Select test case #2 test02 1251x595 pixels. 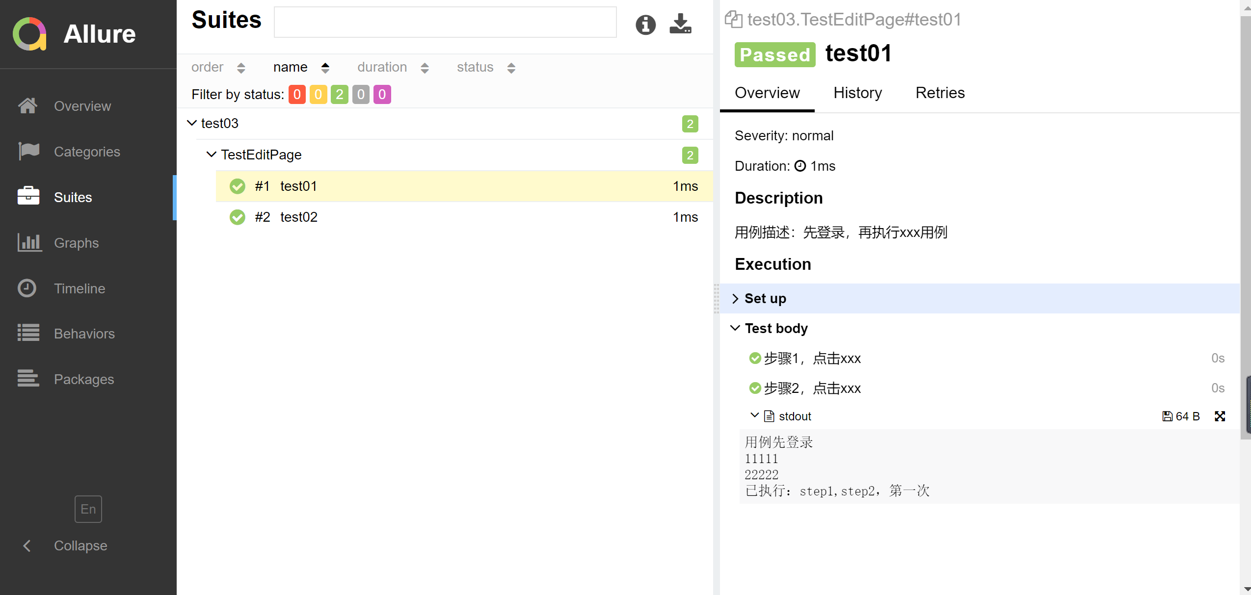[464, 217]
